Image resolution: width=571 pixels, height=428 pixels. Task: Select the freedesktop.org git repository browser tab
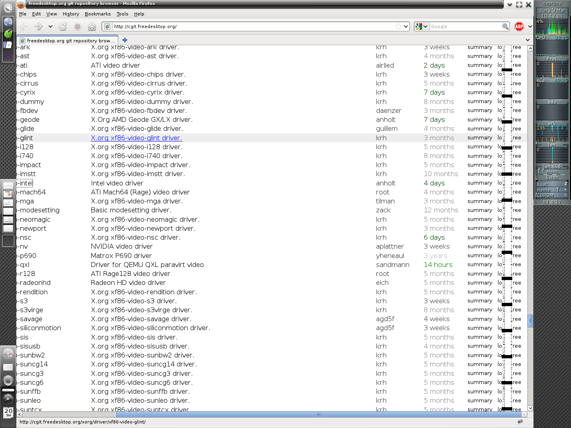[x=68, y=40]
